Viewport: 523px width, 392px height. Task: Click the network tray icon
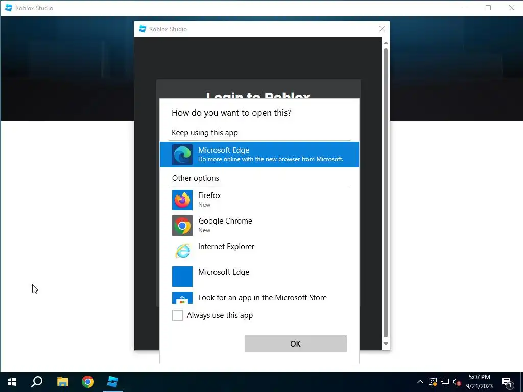tap(445, 382)
